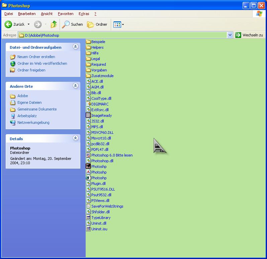Select the Photoshop 6.0 Bitte lesen file icon
Screen dimensions: 267x259
click(x=88, y=155)
